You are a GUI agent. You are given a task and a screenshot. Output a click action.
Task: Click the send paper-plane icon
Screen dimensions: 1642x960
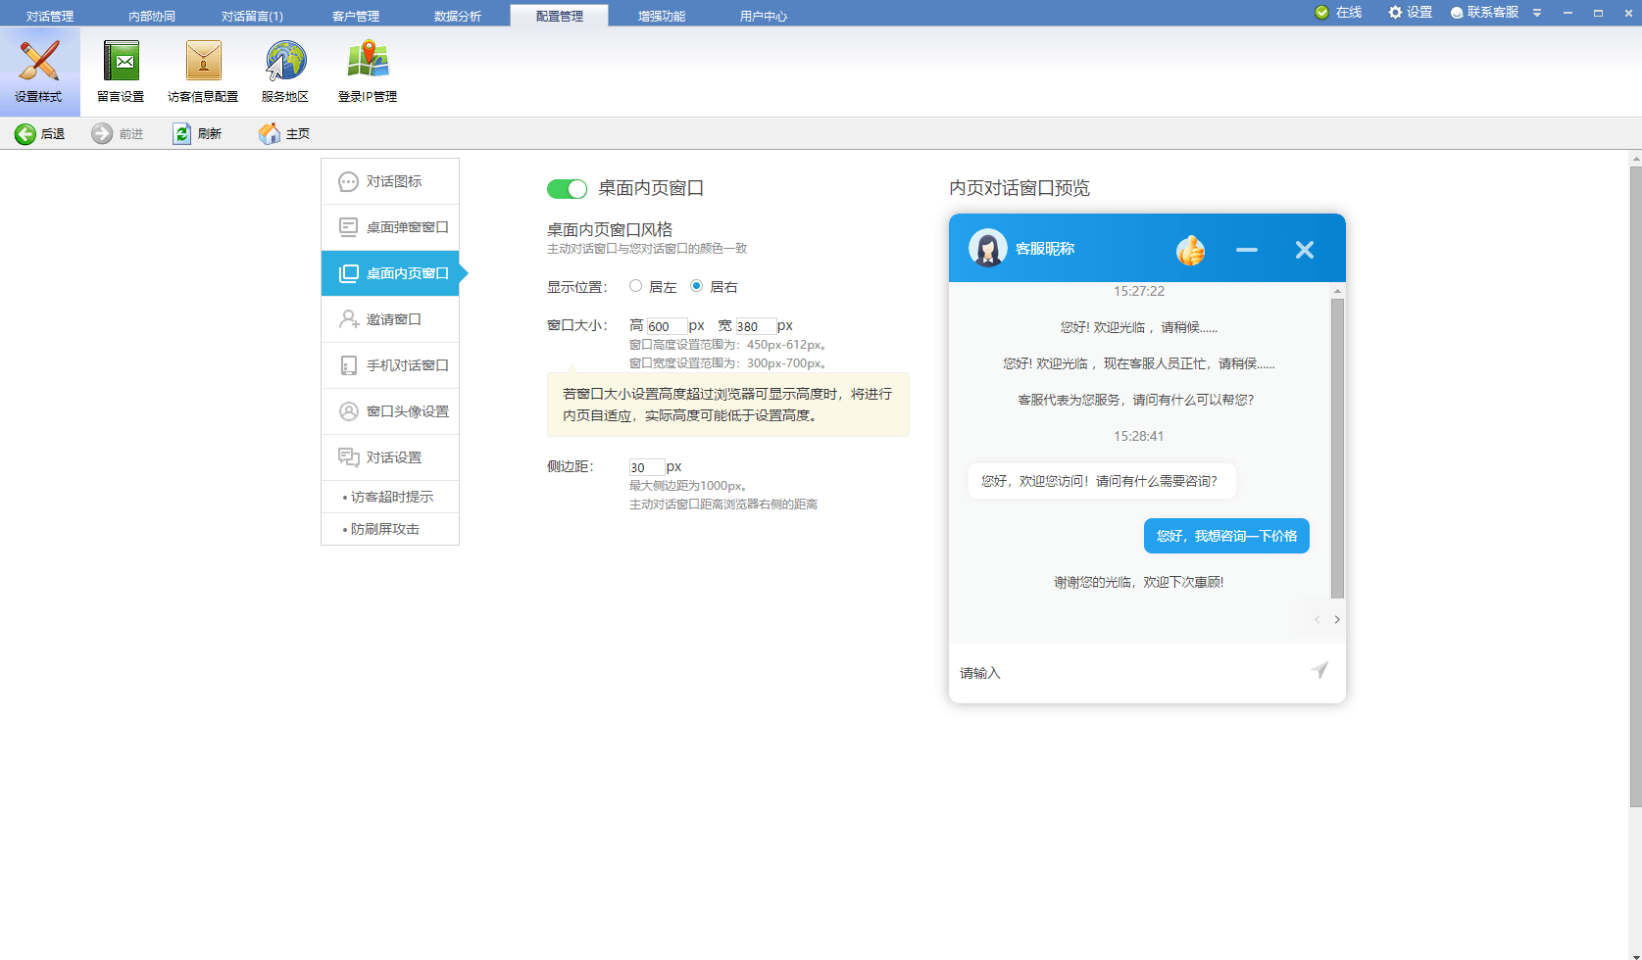(x=1319, y=670)
